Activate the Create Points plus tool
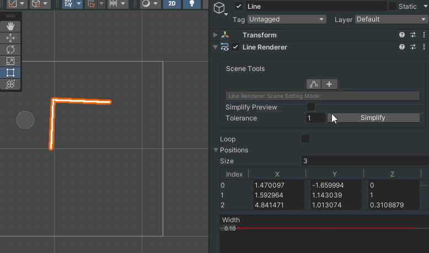 coord(329,84)
